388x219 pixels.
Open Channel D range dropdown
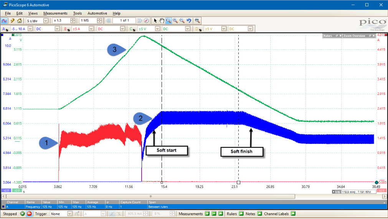pyautogui.click(x=224, y=29)
